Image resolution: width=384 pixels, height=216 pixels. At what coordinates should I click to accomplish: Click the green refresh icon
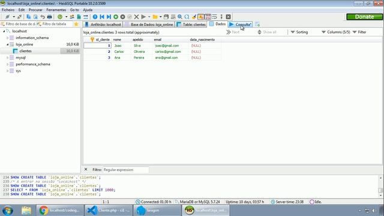point(60,17)
